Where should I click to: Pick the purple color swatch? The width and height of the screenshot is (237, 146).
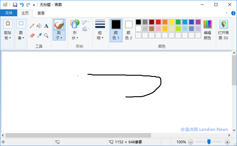(x=198, y=22)
